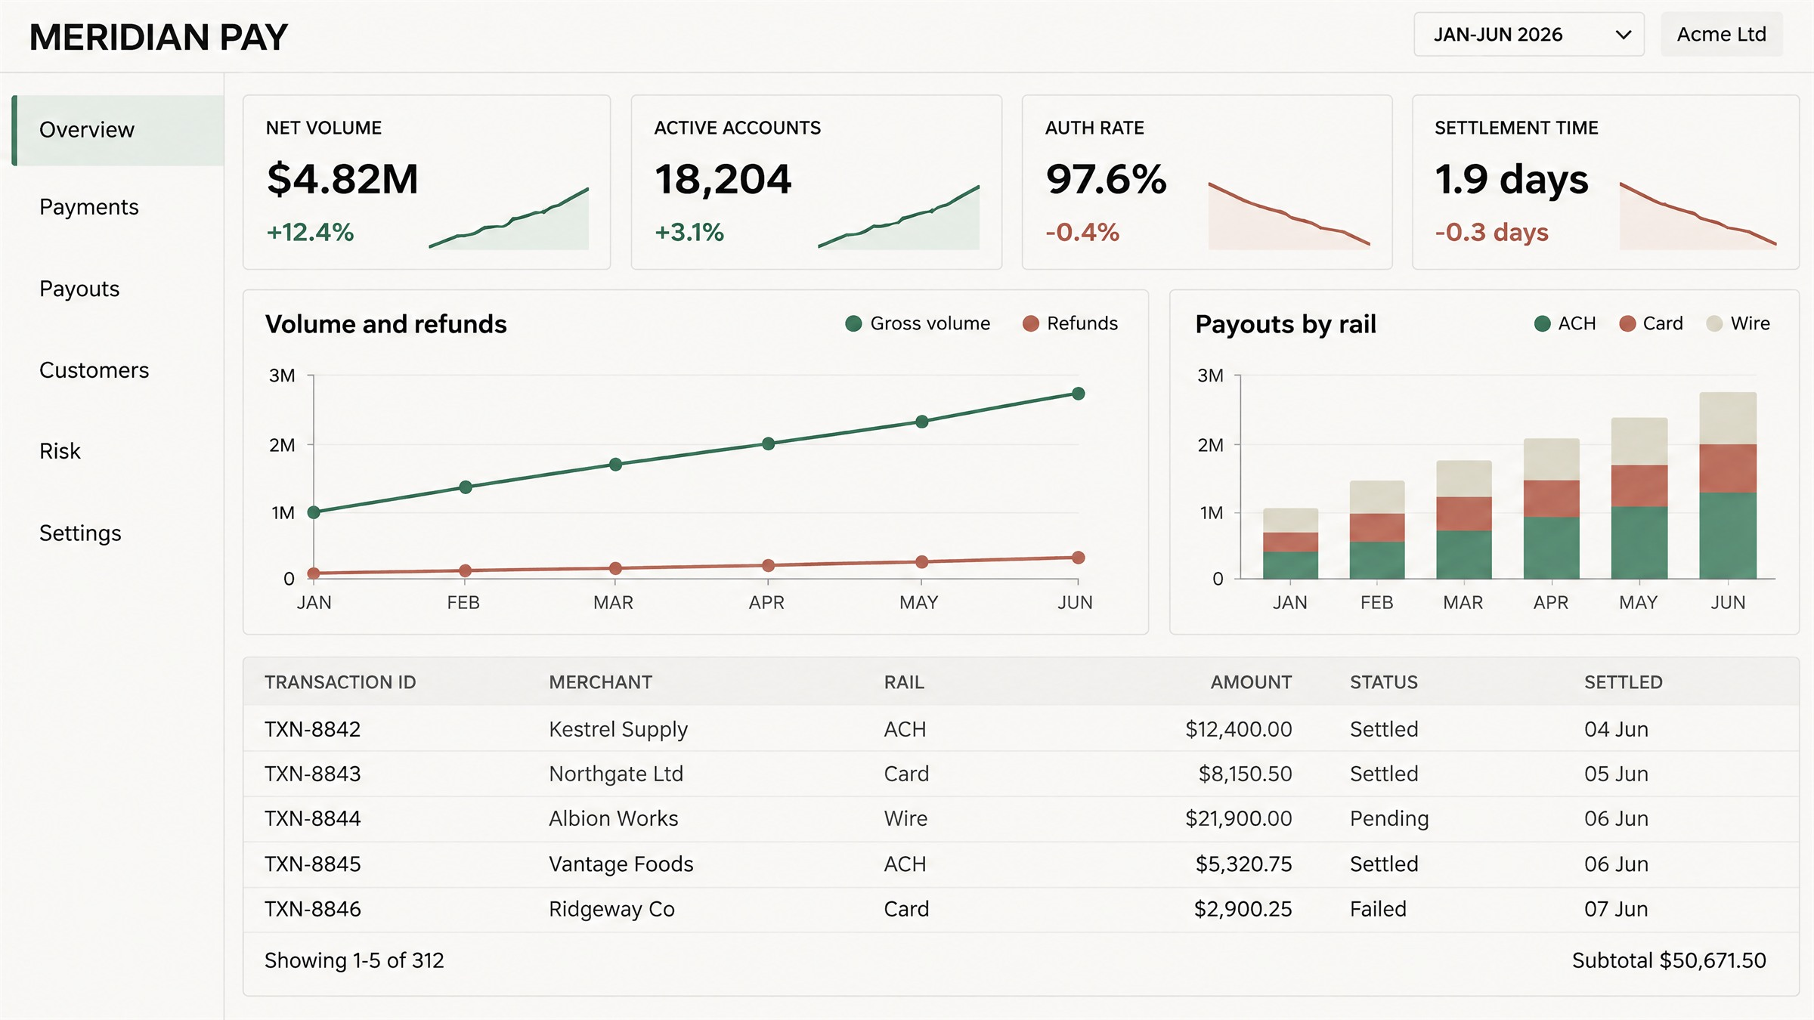Open the JAN-JUN 2026 date range dropdown
Screen dimensions: 1814x1020
(x=1528, y=35)
